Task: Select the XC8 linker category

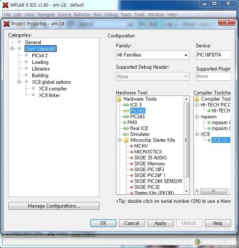Action: coord(50,95)
